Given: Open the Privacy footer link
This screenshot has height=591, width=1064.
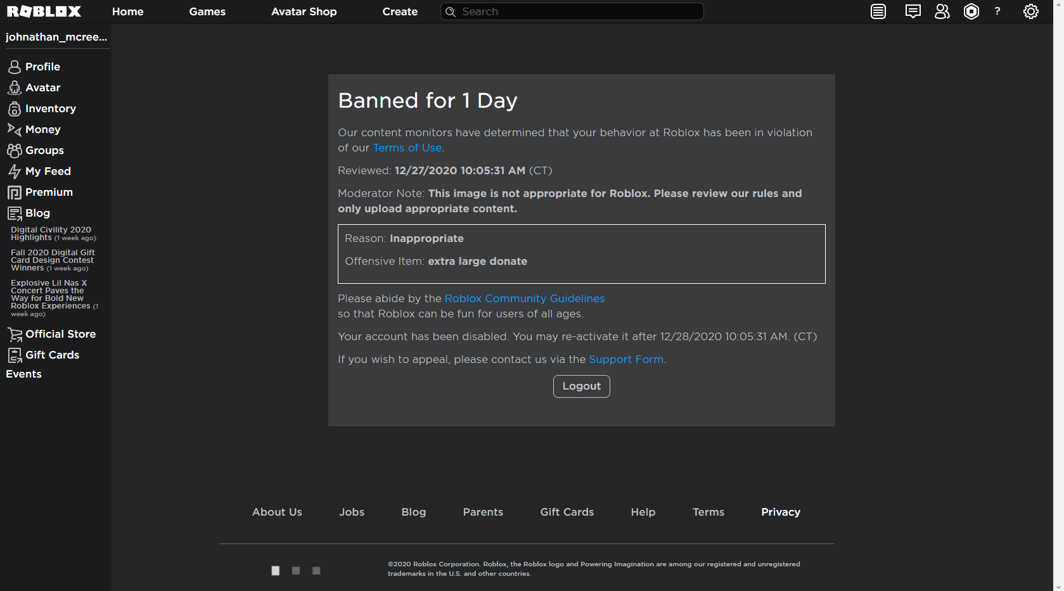Looking at the screenshot, I should pos(781,512).
